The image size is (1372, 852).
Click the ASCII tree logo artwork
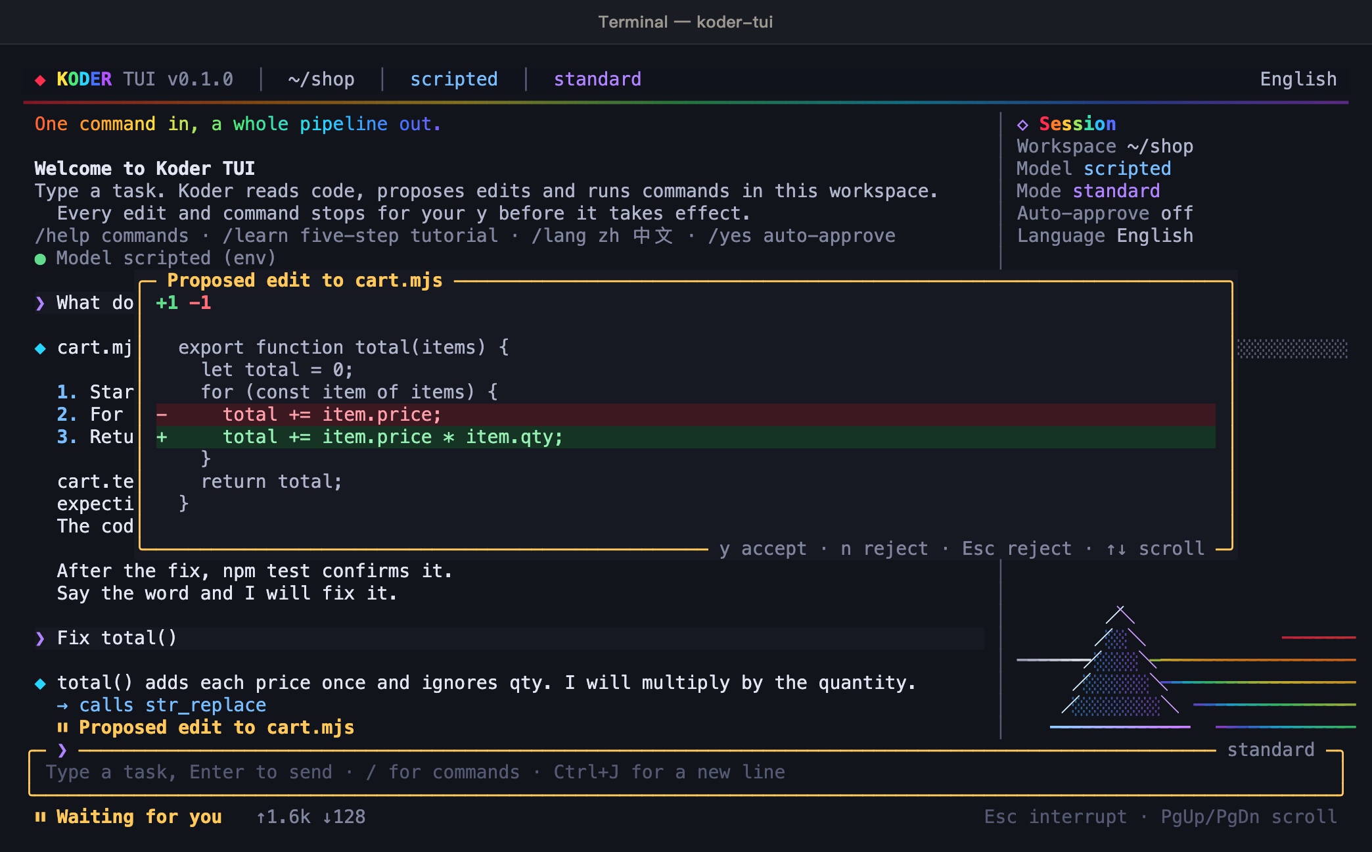[x=1120, y=665]
